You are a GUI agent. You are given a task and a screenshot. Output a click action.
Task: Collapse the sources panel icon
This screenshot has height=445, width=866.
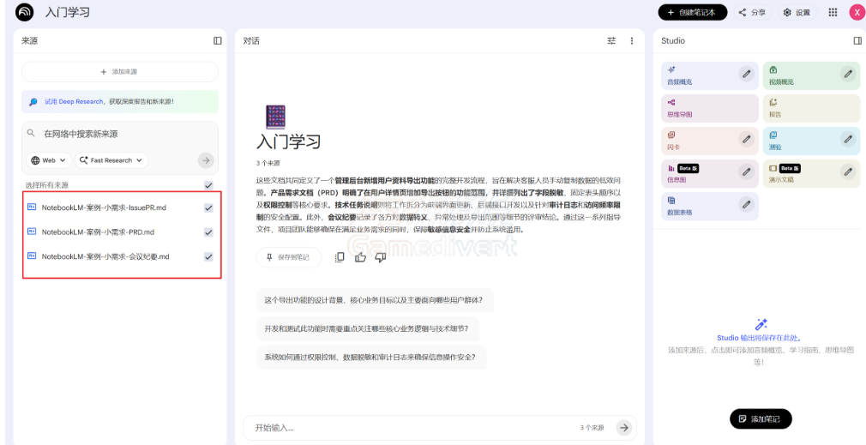click(218, 41)
